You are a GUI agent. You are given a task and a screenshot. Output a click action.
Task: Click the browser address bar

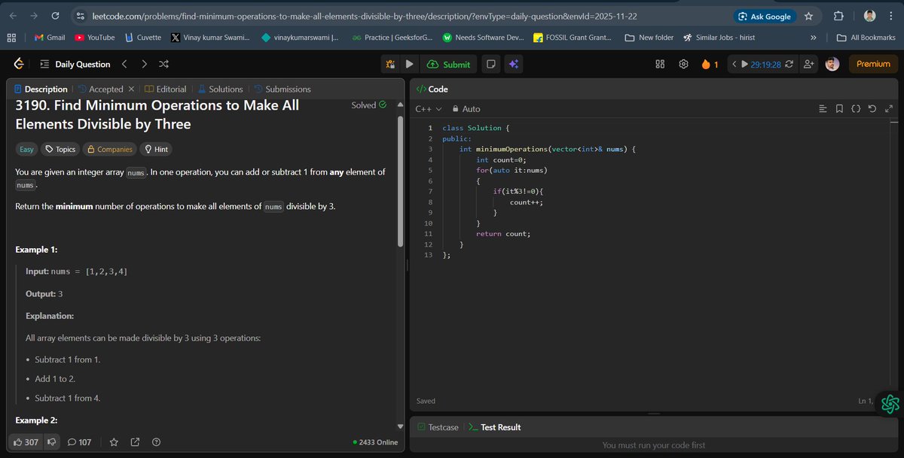399,16
